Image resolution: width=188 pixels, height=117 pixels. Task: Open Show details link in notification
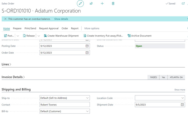[x=61, y=19]
